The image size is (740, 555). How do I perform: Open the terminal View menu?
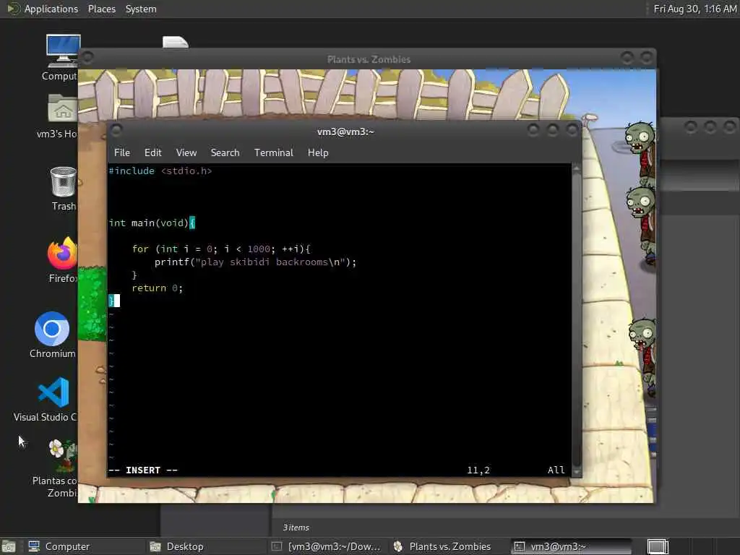tap(186, 152)
